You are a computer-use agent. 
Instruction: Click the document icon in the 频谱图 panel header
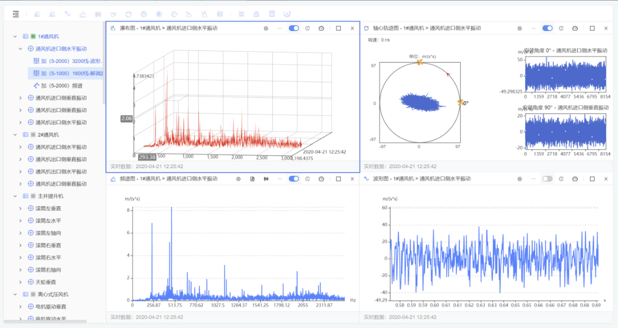tap(252, 179)
